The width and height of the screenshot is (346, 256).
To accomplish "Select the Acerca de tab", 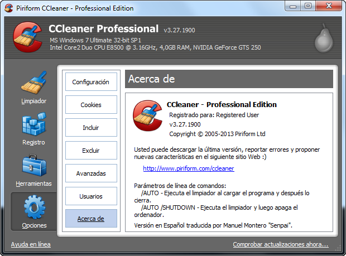I will pos(91,219).
